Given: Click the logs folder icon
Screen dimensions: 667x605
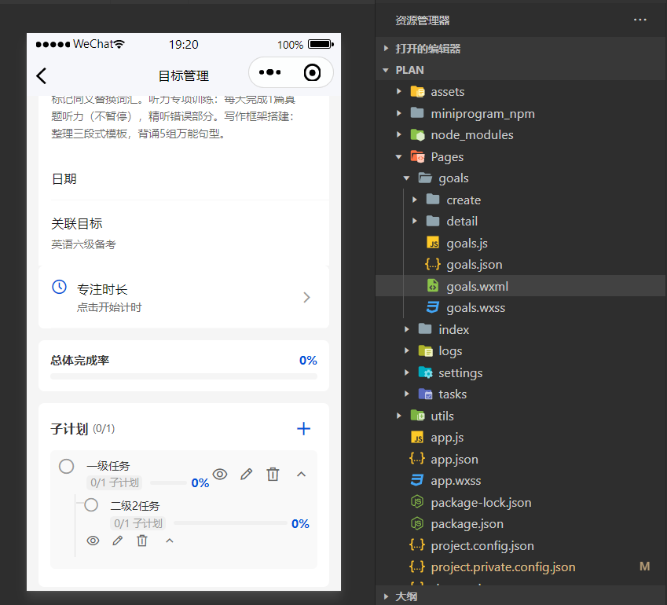Looking at the screenshot, I should tap(425, 351).
